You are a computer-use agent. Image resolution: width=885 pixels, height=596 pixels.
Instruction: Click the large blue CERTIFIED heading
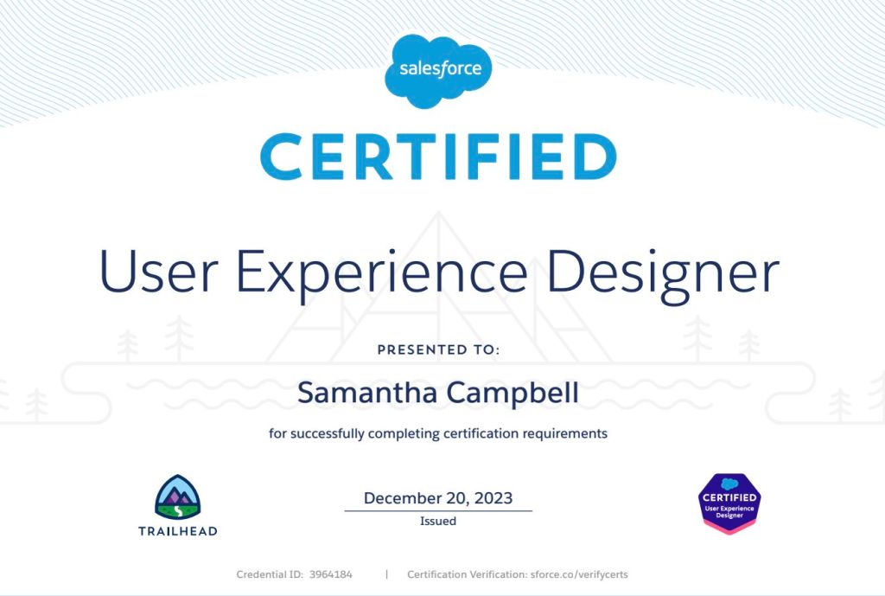pyautogui.click(x=438, y=157)
